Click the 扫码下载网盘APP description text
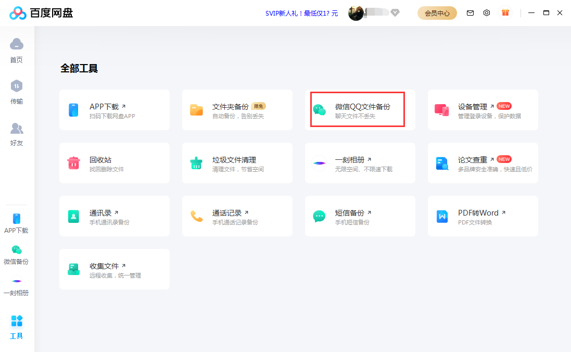Viewport: 571px width, 352px height. [x=112, y=116]
